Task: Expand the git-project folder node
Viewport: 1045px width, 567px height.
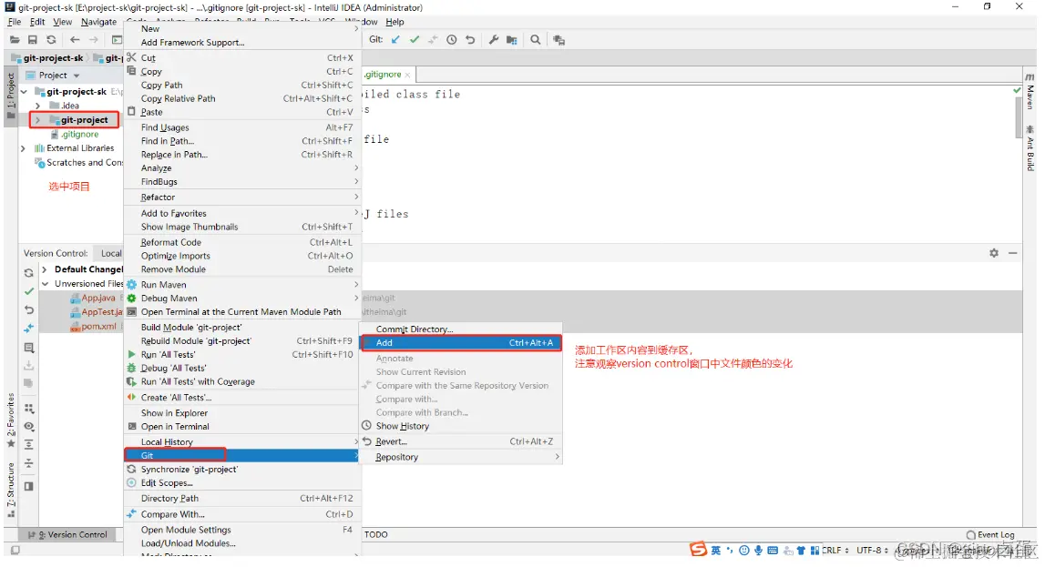Action: point(38,120)
